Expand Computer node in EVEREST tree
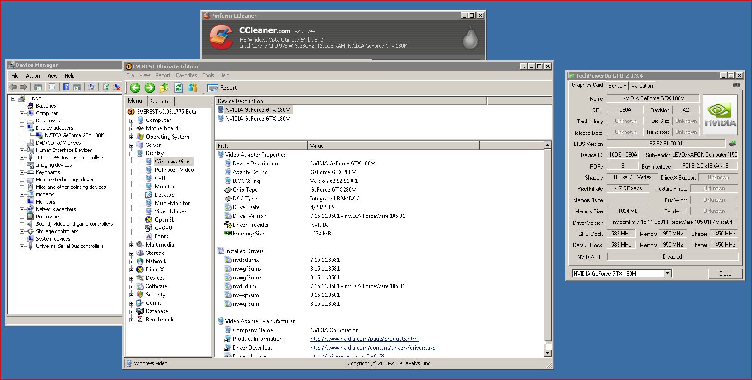This screenshot has width=752, height=380. [x=131, y=121]
